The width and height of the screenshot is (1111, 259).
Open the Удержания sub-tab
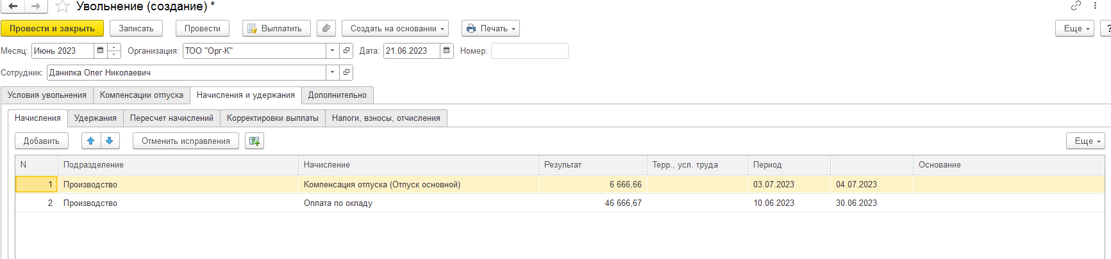96,118
